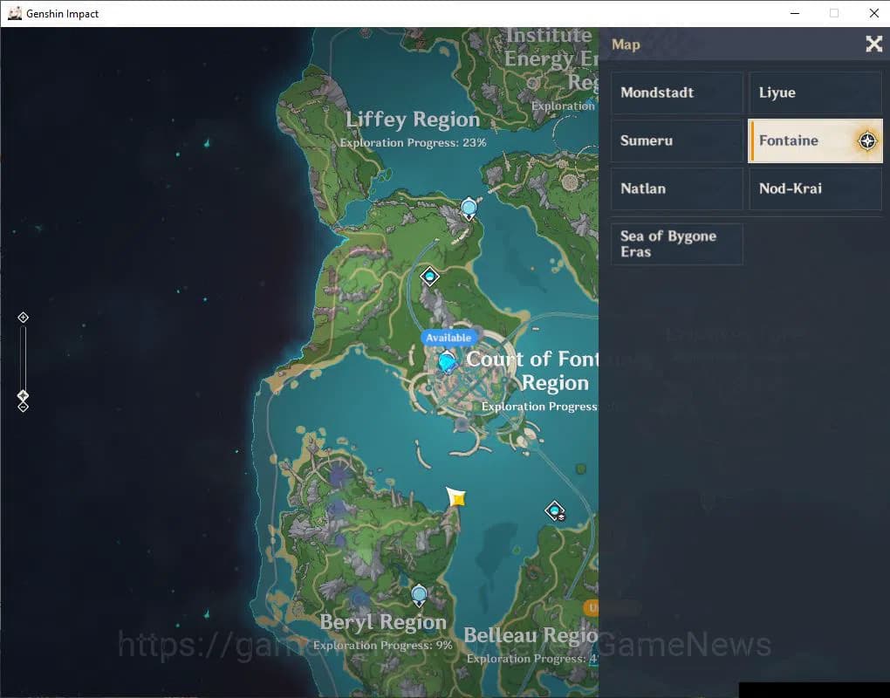Click the Genshin Impact title bar icon
This screenshot has height=698, width=890.
click(15, 13)
